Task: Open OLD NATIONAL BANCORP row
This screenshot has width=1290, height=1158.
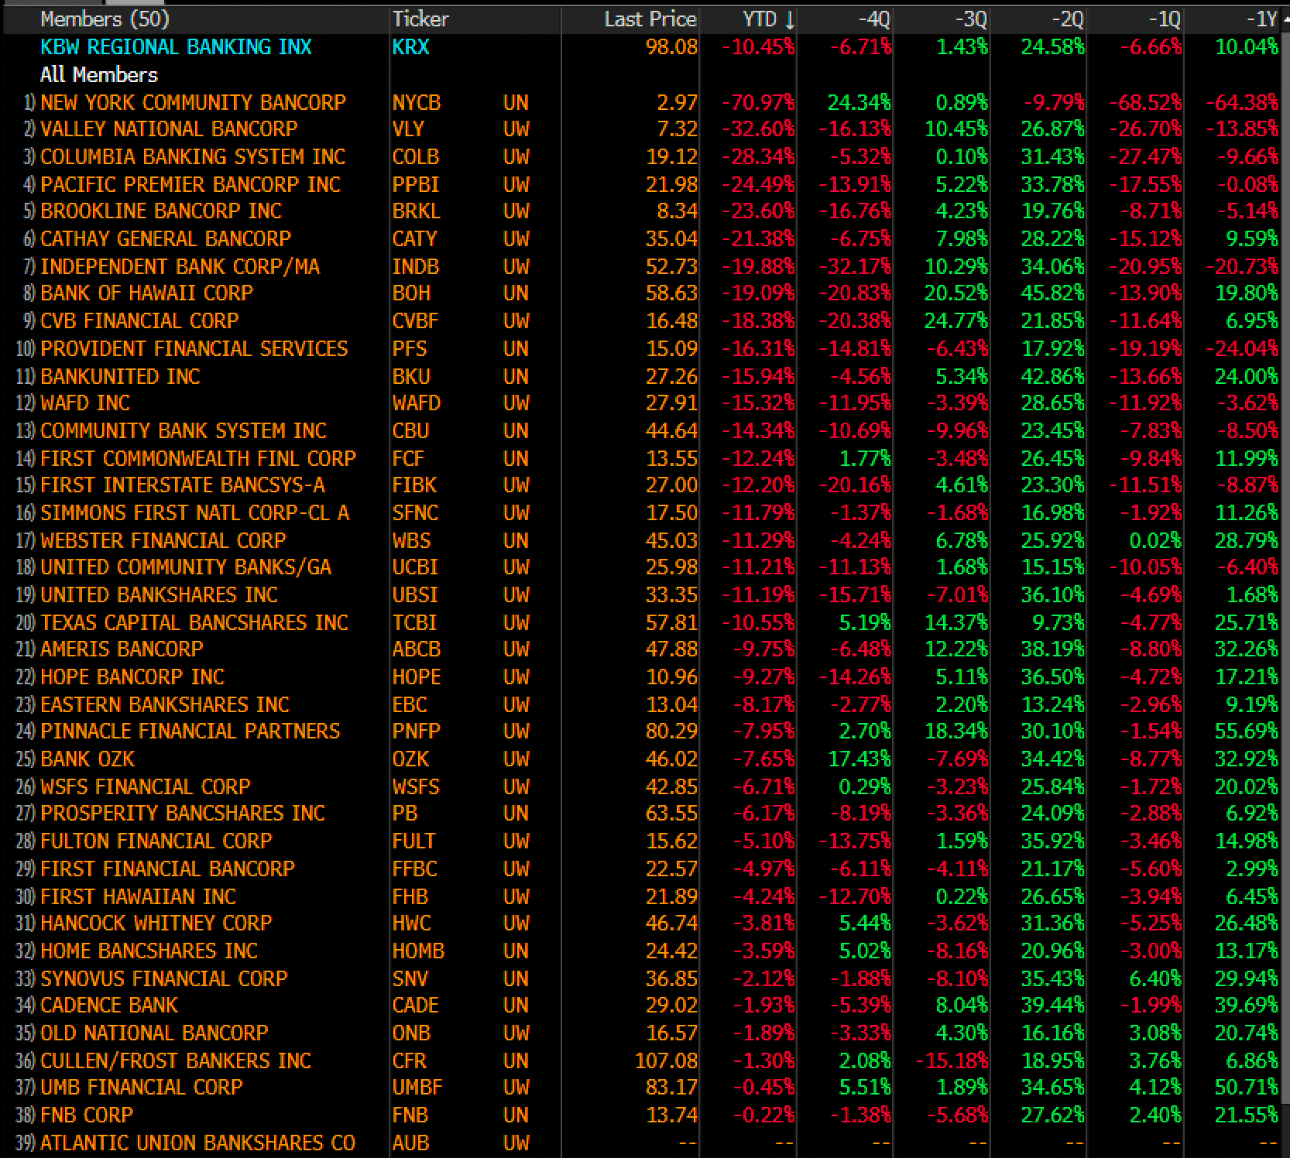Action: pos(643,1033)
